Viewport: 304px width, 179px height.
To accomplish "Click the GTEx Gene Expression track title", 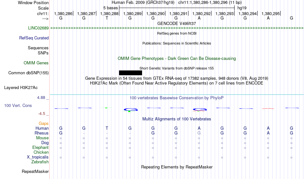I will 177,78.
